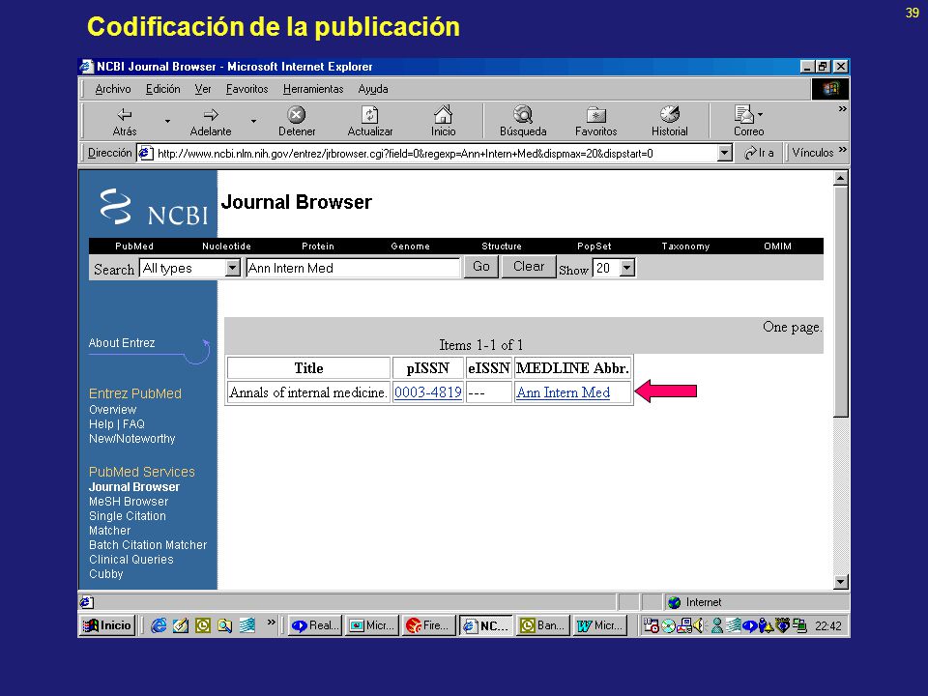Open the Real... taskbar button
Screen dimensions: 928x696
point(315,625)
